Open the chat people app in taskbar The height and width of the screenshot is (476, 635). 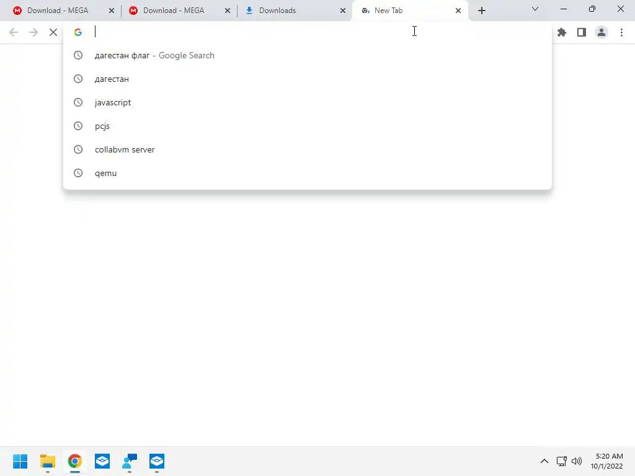coord(130,461)
